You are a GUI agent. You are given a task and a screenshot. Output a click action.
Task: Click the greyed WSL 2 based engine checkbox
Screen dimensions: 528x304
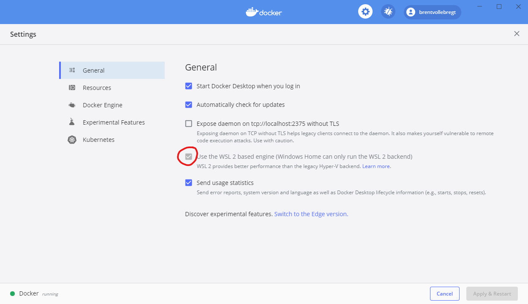(189, 157)
